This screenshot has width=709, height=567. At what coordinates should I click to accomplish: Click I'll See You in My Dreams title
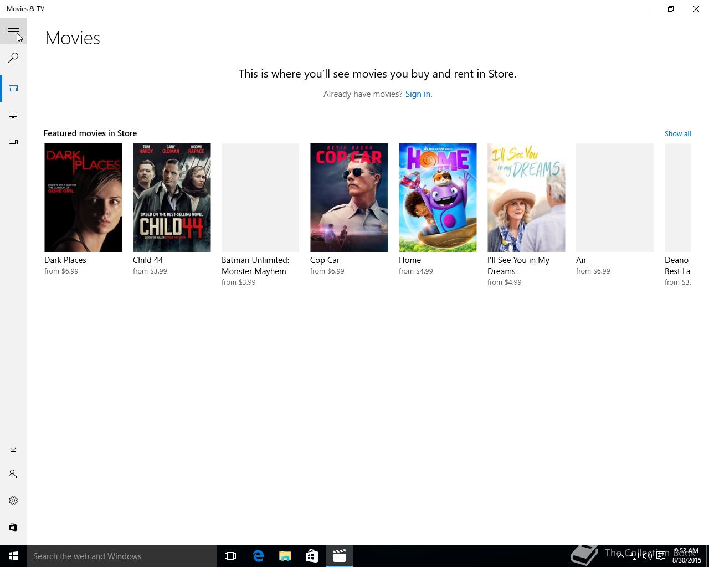point(518,266)
